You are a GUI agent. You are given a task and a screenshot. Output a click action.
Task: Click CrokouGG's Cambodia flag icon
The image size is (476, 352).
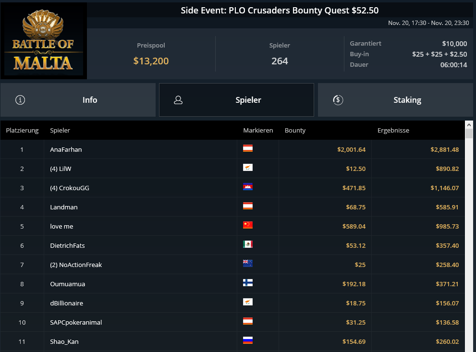coord(248,187)
